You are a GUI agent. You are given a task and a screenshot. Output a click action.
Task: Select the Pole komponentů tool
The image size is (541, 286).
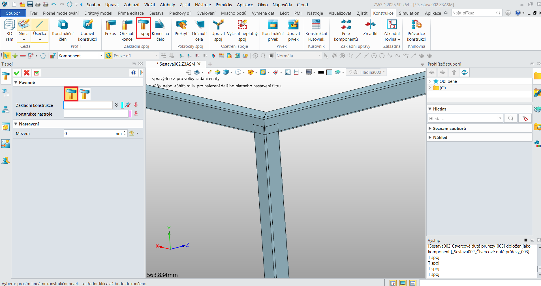point(346,30)
